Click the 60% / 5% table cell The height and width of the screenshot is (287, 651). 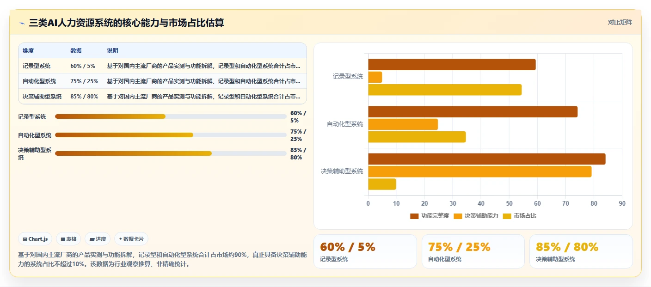[x=83, y=66]
